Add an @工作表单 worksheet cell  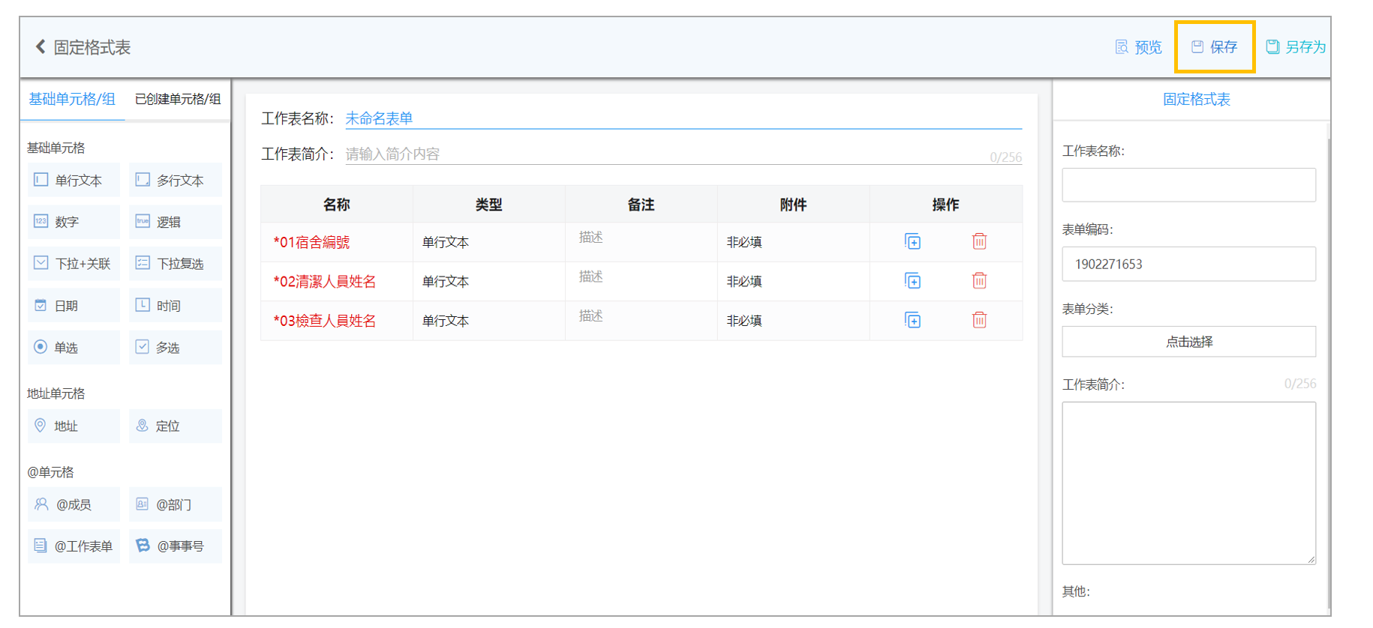pyautogui.click(x=74, y=546)
